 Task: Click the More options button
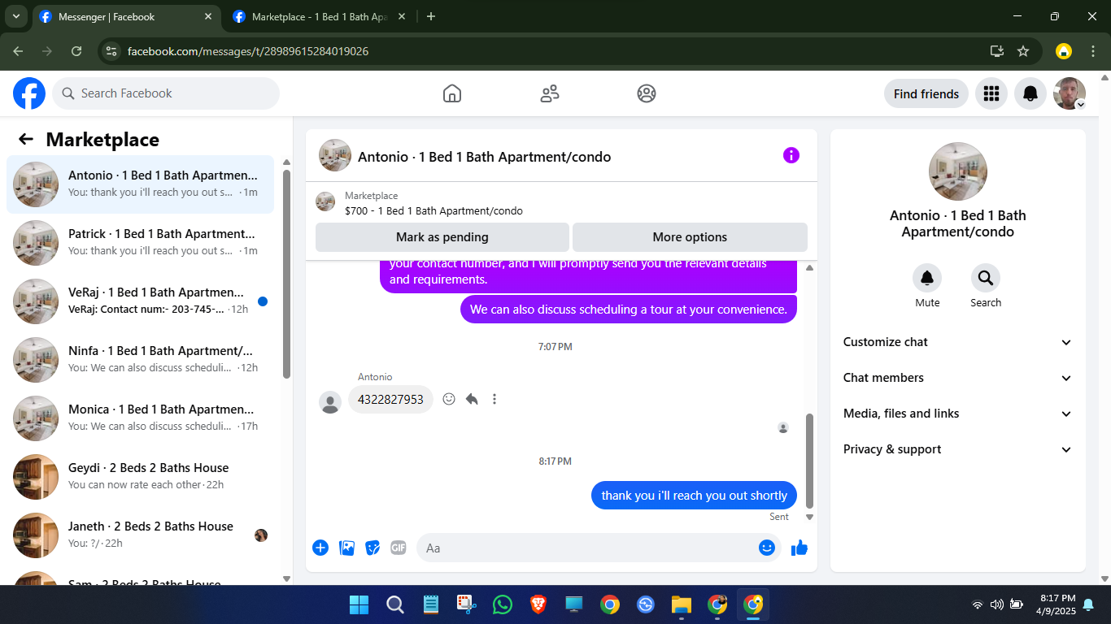point(690,237)
